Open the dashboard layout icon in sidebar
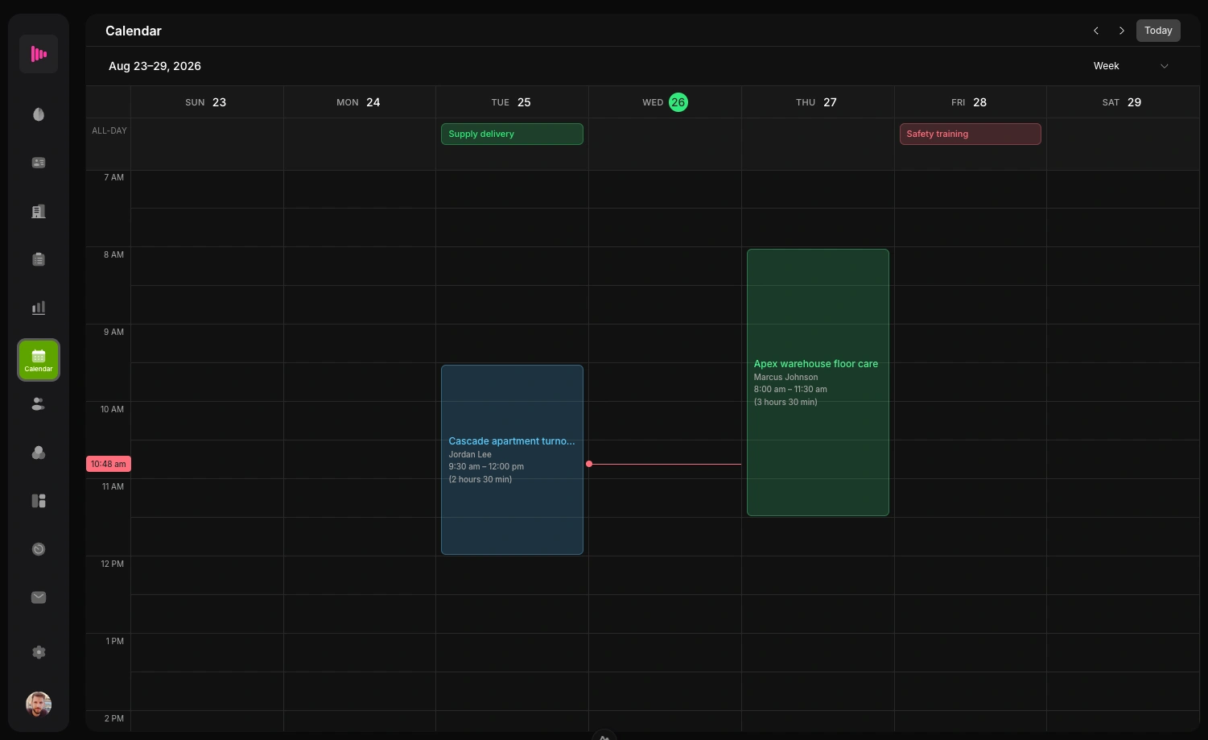Image resolution: width=1208 pixels, height=740 pixels. 39,501
